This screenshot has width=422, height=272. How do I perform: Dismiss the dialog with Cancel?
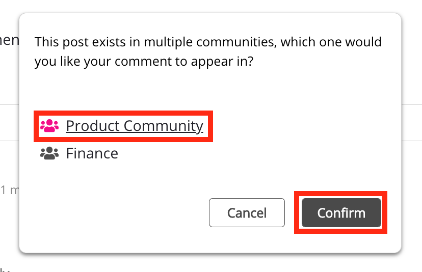pyautogui.click(x=247, y=212)
